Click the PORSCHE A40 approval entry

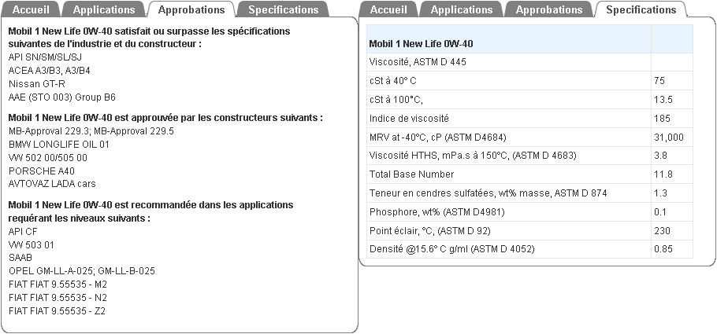click(42, 170)
